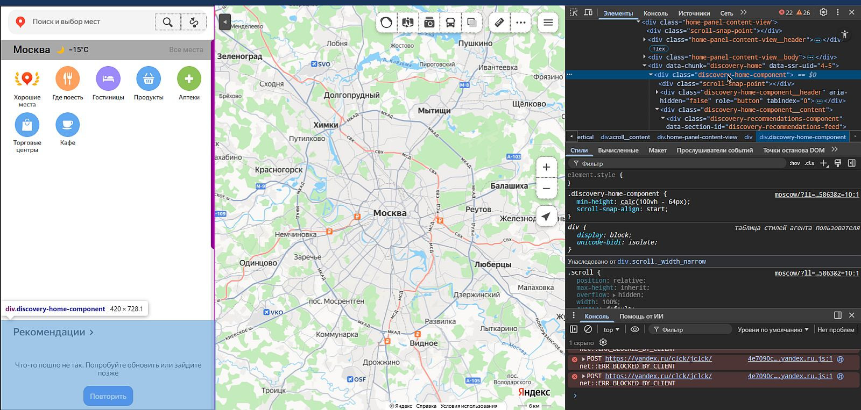The height and width of the screenshot is (410, 861).
Task: Show more DevTools tabs via the double chevron
Action: click(744, 12)
